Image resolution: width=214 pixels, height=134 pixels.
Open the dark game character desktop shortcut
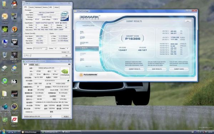(x=15, y=55)
